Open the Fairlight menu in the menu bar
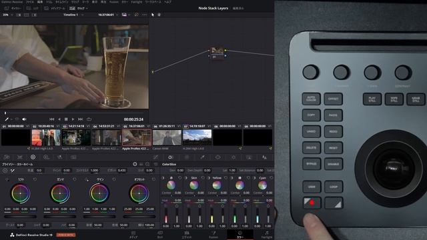The width and height of the screenshot is (427, 240). (136, 2)
